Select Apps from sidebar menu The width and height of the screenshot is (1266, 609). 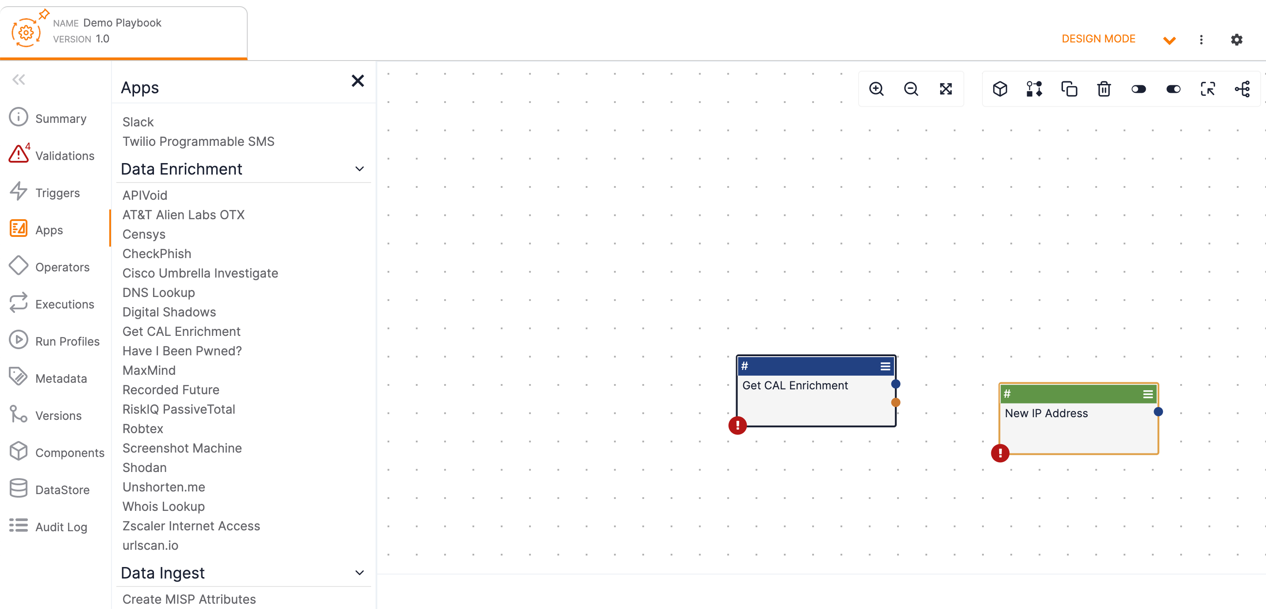49,230
